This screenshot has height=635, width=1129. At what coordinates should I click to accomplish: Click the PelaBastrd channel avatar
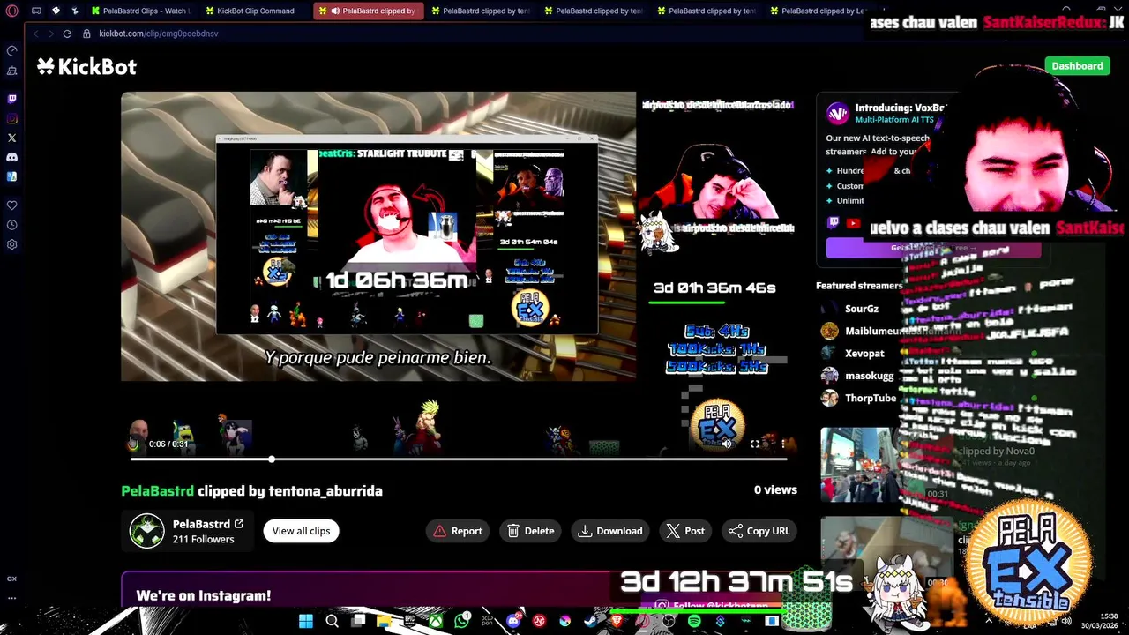[146, 531]
